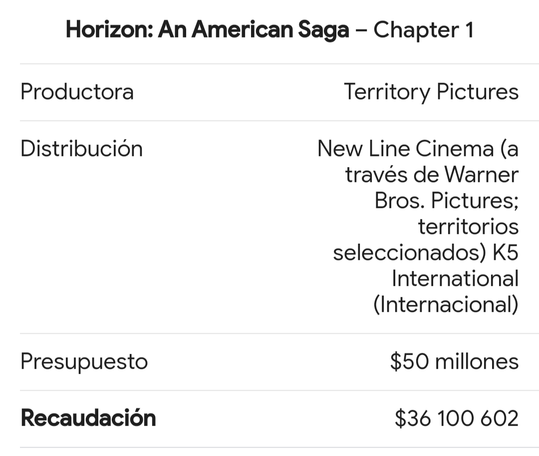
Task: Select the Productora row label
Action: pos(77,92)
